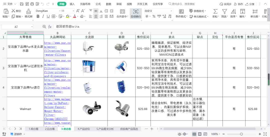This screenshot has width=270, height=137.
Task: Click the 分享 share button
Action: coord(250,4)
